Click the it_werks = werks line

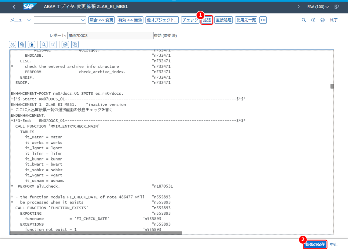[x=44, y=142]
